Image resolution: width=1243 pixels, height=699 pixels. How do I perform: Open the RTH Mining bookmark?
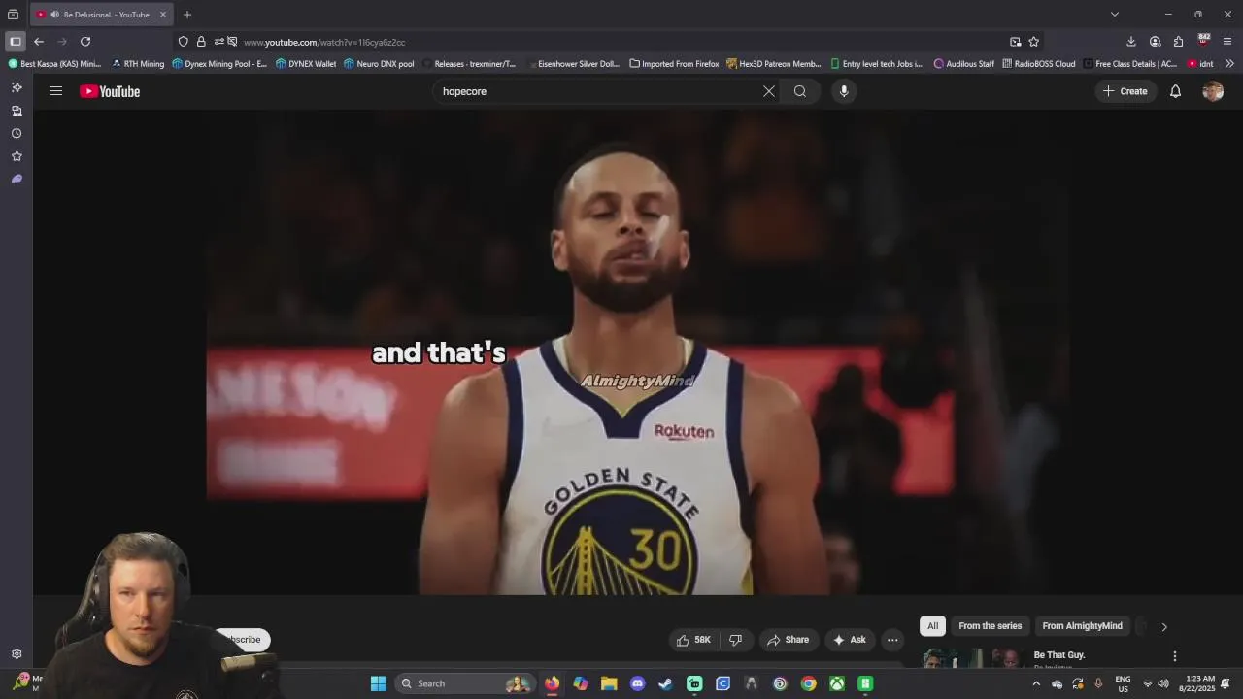[x=138, y=64]
